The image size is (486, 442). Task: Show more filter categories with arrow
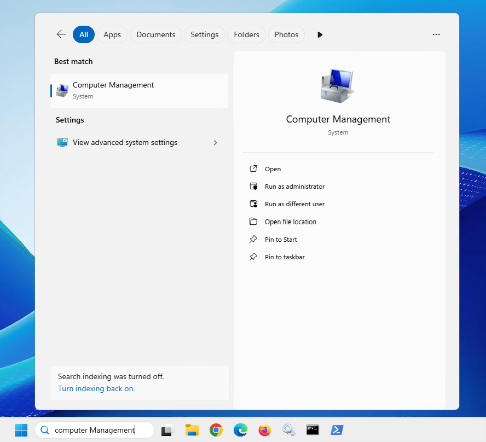tap(320, 34)
